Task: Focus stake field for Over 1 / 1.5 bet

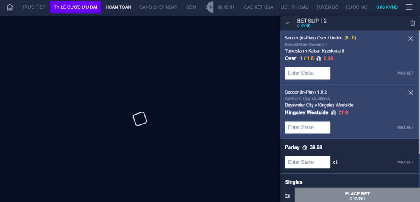Action: pos(308,73)
